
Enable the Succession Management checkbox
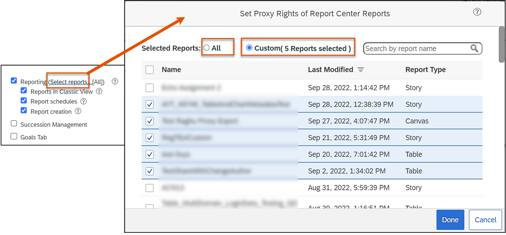14,124
